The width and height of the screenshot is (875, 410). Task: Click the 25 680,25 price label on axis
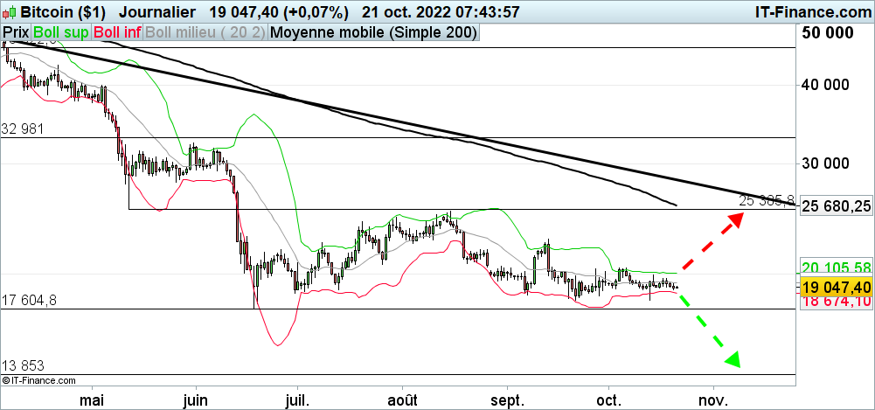click(x=837, y=206)
